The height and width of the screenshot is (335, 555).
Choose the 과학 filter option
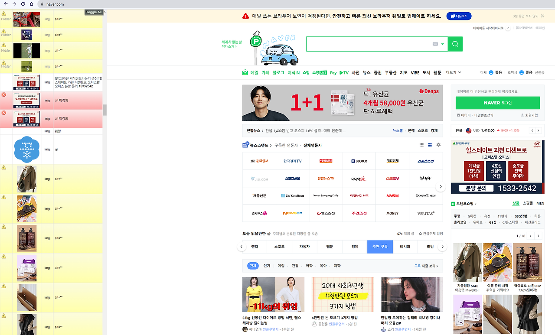[x=337, y=266]
